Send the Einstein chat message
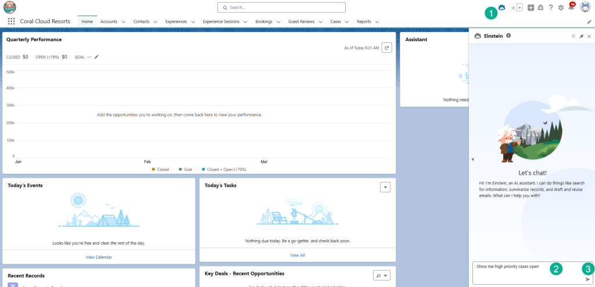 [587, 279]
